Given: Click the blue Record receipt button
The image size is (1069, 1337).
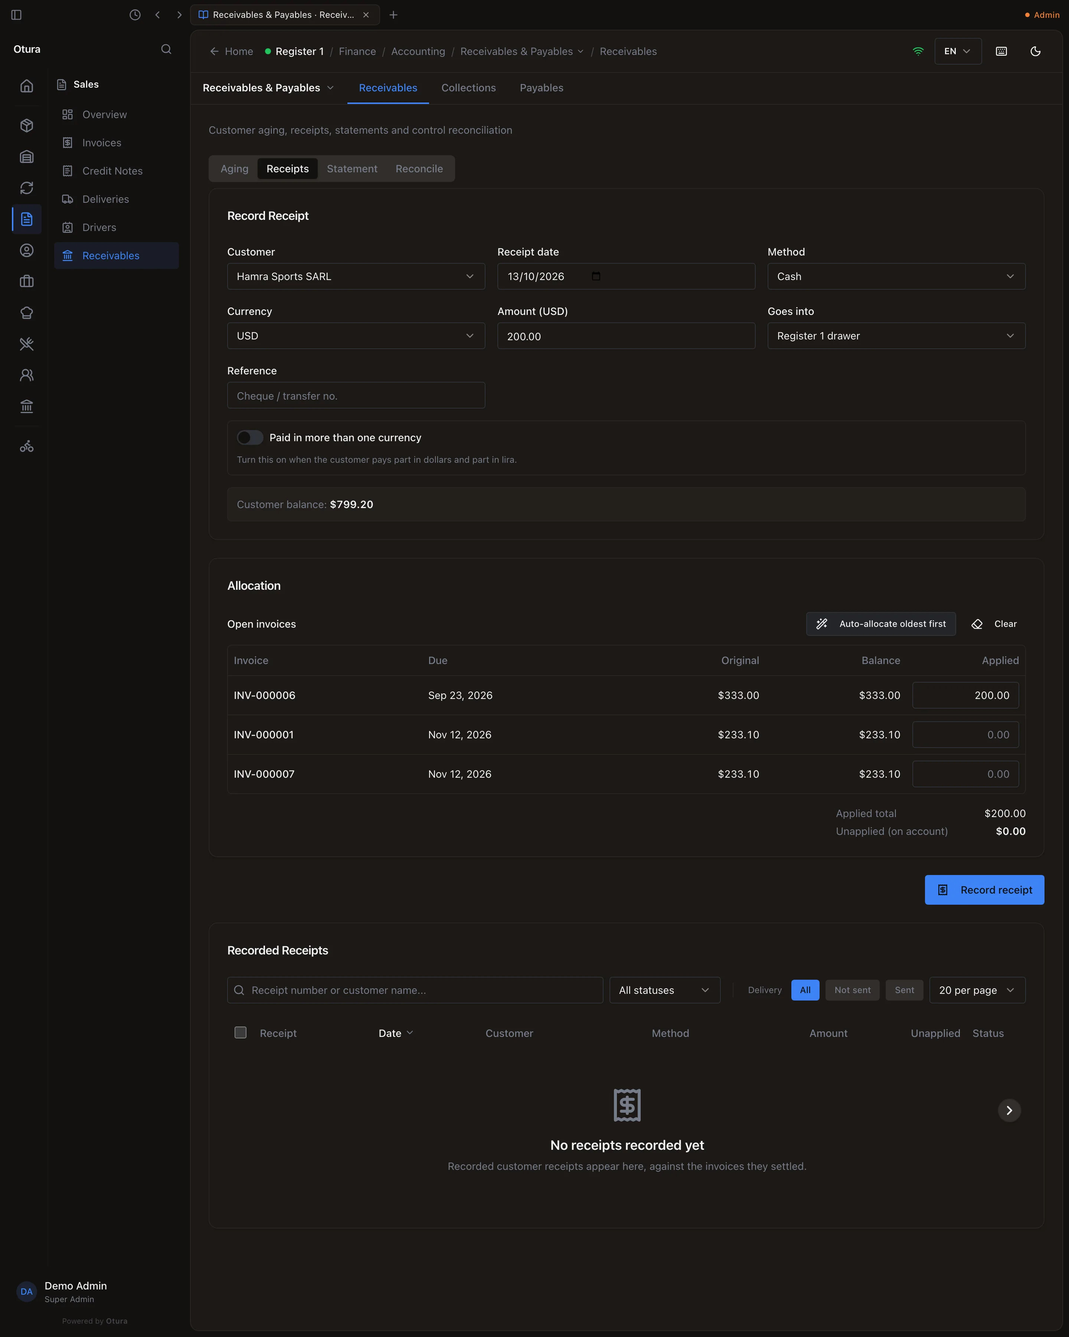Looking at the screenshot, I should point(984,890).
